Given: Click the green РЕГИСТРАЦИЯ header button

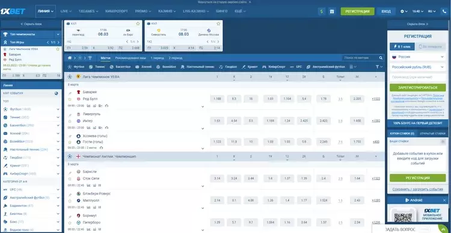Looking at the screenshot, I should coord(358,11).
